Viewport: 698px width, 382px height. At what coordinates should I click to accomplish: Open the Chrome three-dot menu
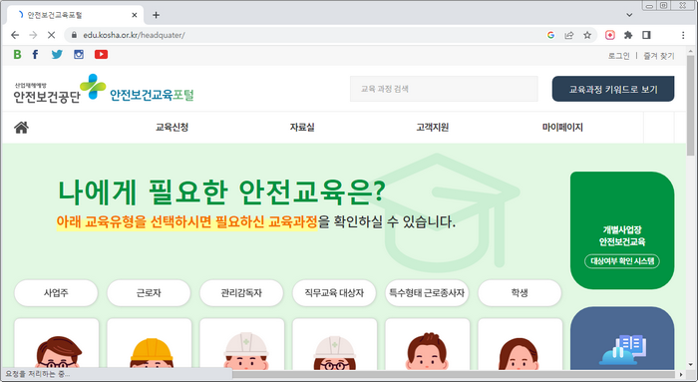pos(683,35)
